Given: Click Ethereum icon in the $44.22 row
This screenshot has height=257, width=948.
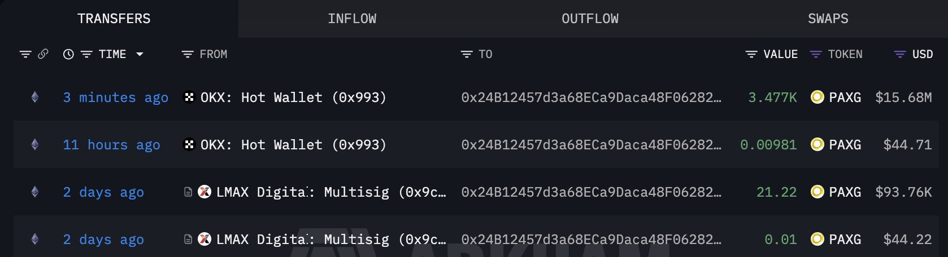Looking at the screenshot, I should click(x=35, y=240).
